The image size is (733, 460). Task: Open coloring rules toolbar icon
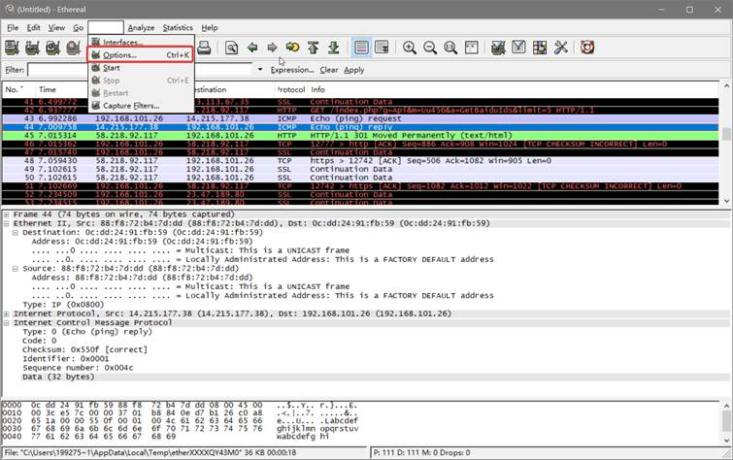tap(540, 48)
